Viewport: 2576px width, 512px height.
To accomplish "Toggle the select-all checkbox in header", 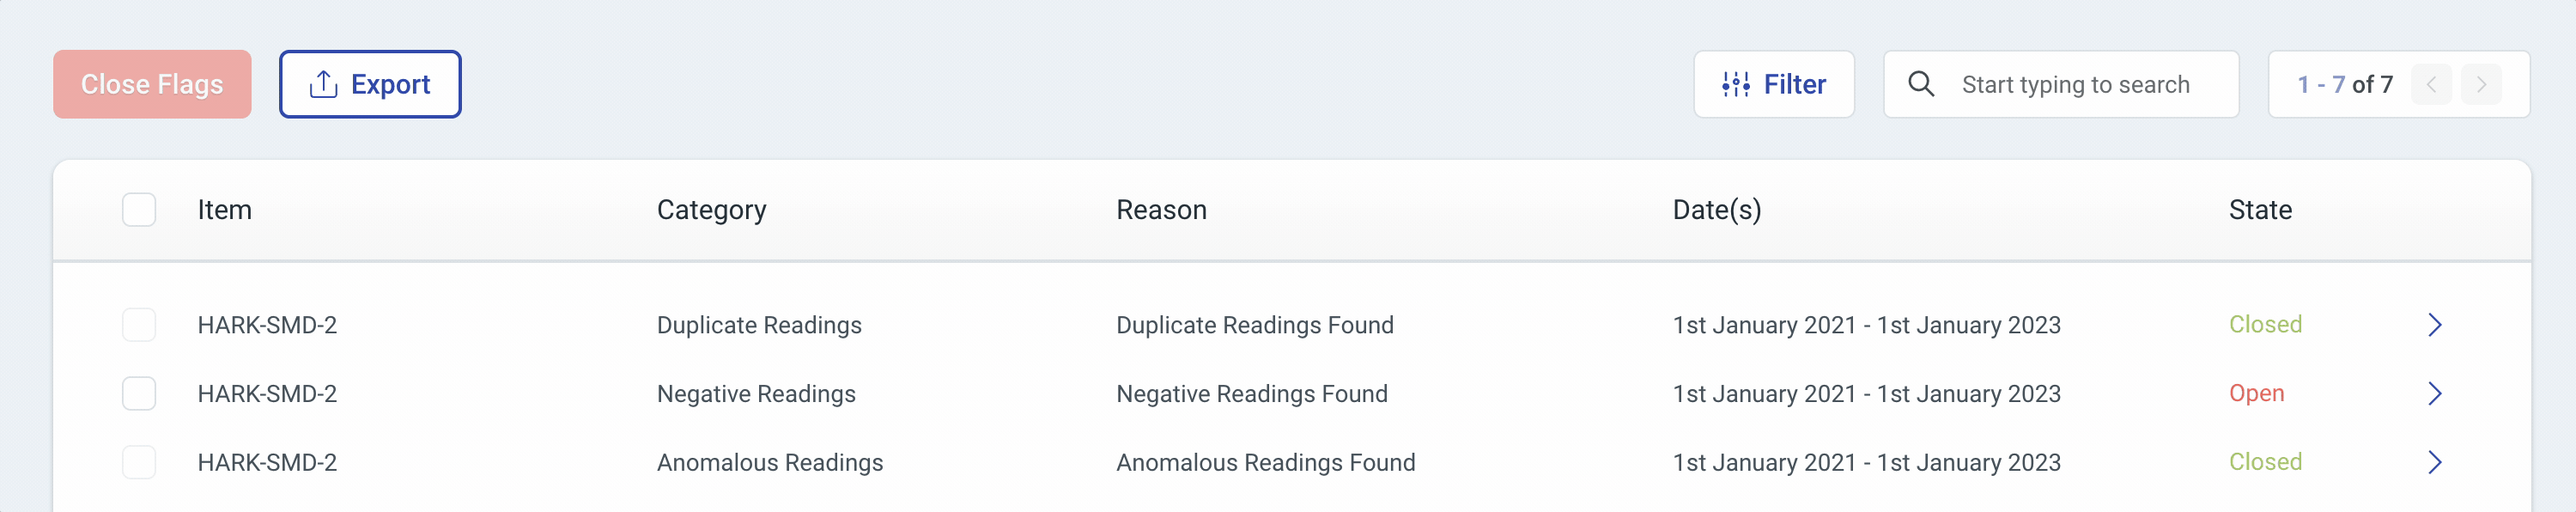I will tap(139, 210).
